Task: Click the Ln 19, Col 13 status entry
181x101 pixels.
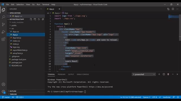Action: click(x=131, y=97)
